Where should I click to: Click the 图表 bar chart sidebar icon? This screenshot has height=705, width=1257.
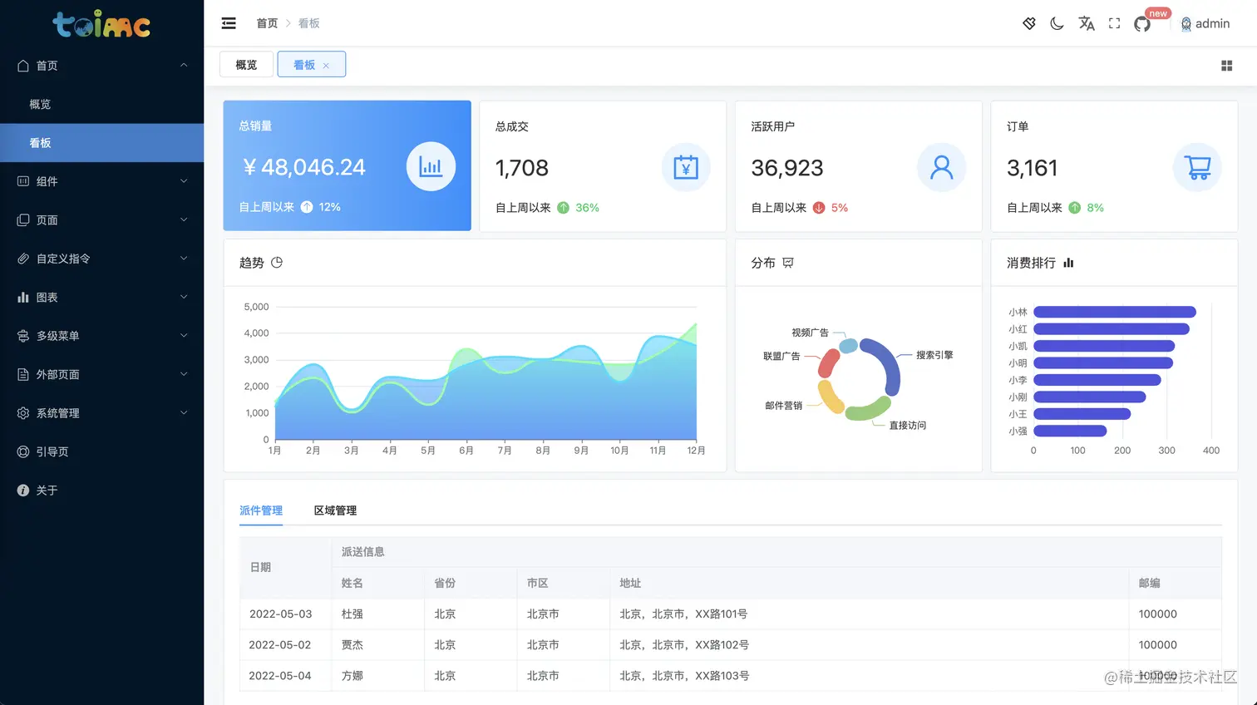coord(23,297)
